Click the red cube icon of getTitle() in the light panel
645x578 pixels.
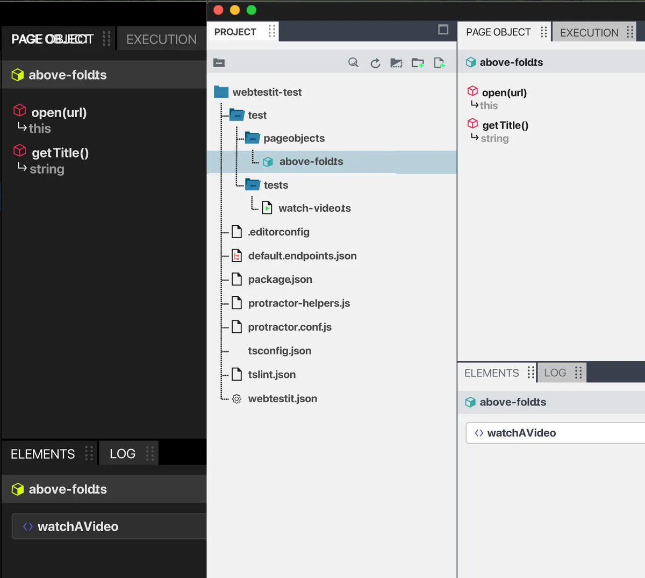(x=472, y=123)
